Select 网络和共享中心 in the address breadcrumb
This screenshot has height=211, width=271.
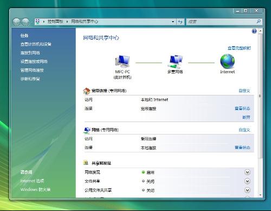(85, 22)
